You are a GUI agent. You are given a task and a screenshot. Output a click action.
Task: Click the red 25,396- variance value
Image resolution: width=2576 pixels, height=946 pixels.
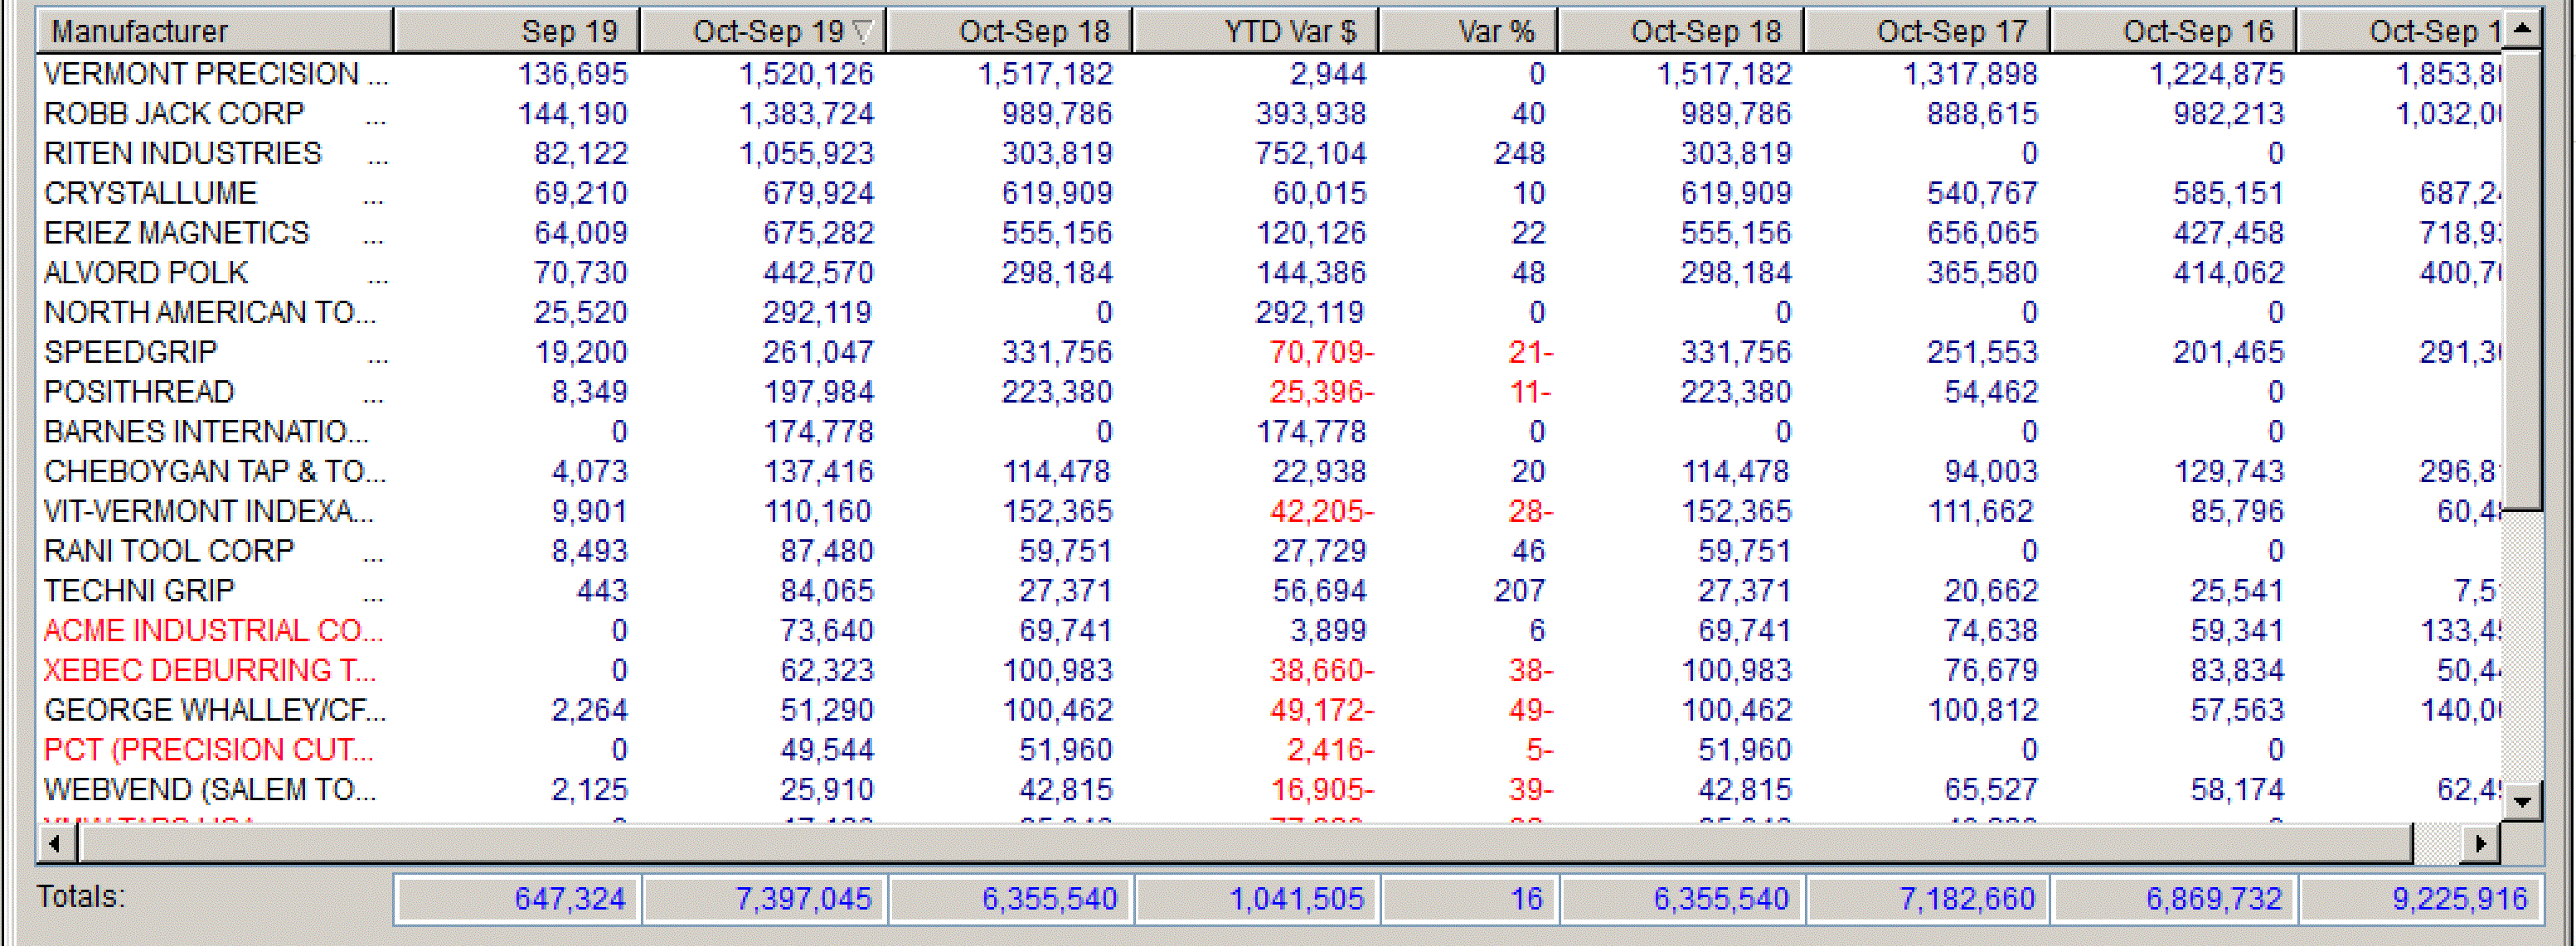pos(1322,392)
